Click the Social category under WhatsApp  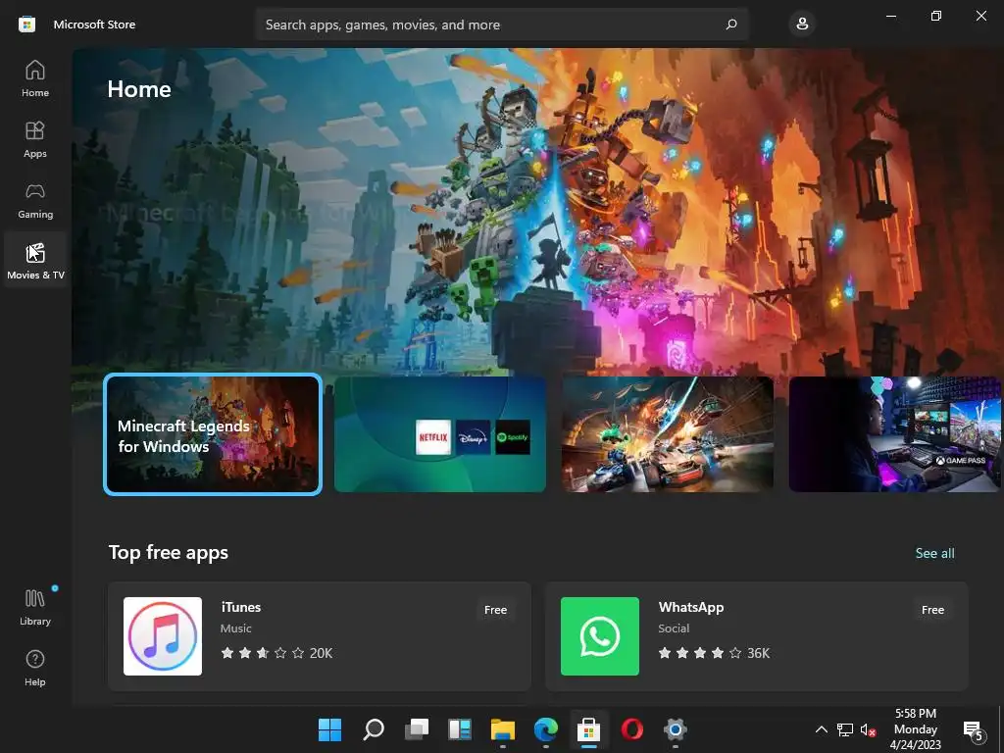[x=674, y=628]
